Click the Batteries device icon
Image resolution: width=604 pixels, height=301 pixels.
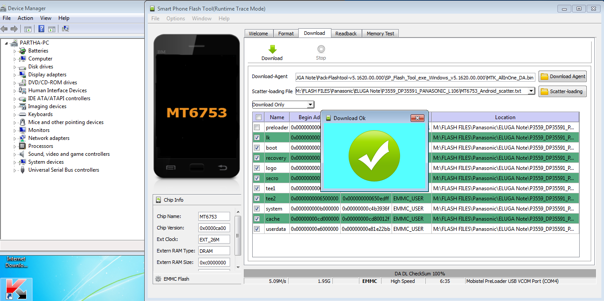(x=23, y=51)
